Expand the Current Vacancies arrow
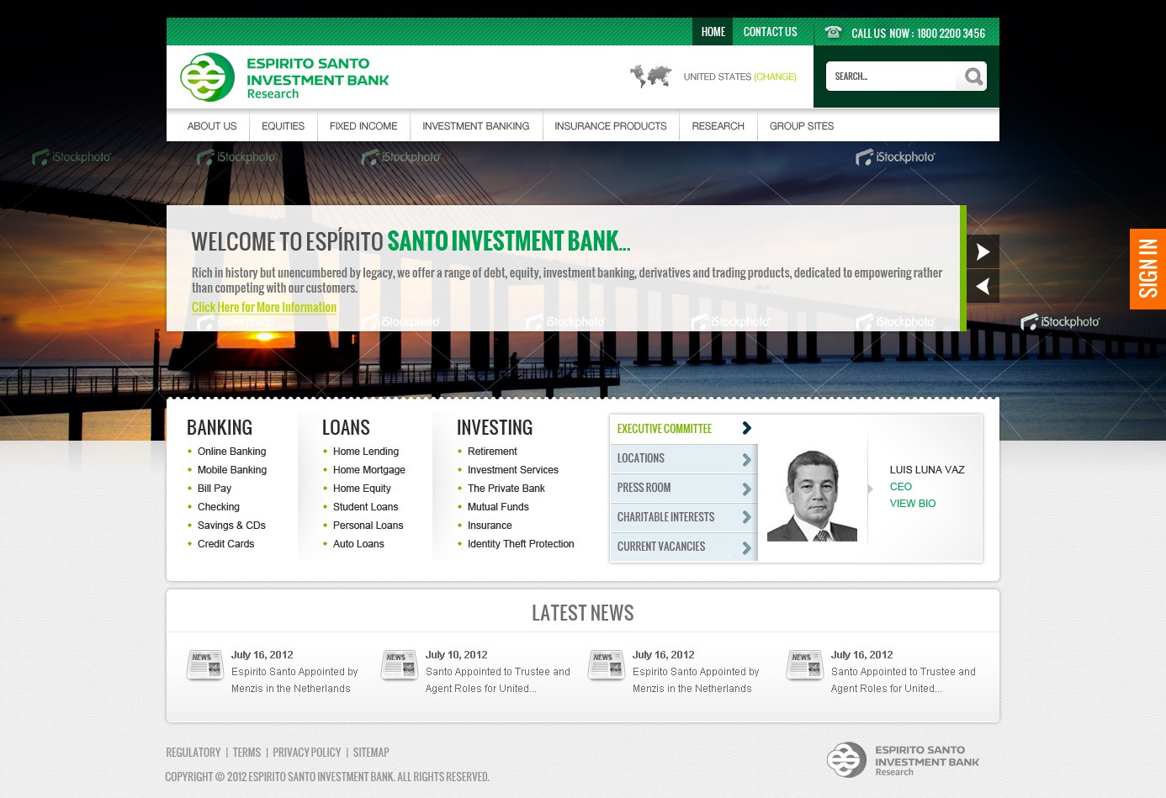The image size is (1166, 798). click(x=746, y=547)
